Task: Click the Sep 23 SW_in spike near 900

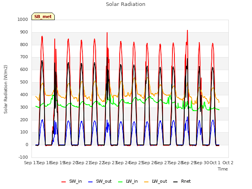Action: click(x=107, y=33)
